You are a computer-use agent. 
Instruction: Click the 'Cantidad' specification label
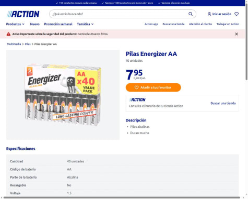(17, 161)
